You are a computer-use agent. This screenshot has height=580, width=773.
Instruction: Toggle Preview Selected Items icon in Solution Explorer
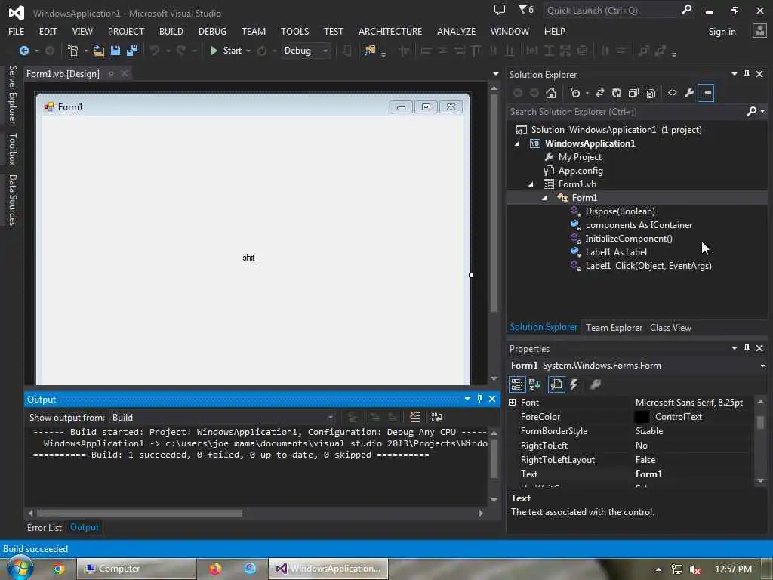[706, 93]
